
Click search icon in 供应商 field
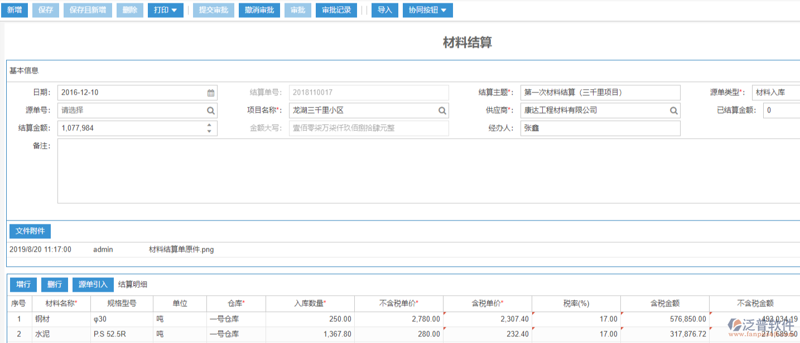click(674, 111)
